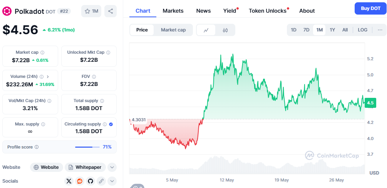Show info tooltip for Volume (24h)
Viewport: 387px width, 188px height.
pyautogui.click(x=42, y=76)
